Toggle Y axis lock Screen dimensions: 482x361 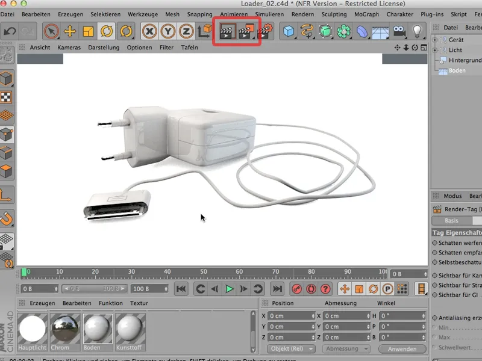click(168, 31)
